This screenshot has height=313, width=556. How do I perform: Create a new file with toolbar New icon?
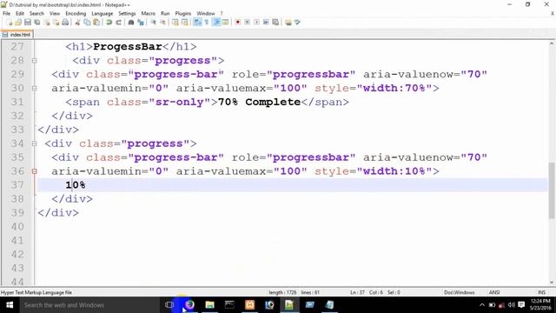tap(10, 23)
